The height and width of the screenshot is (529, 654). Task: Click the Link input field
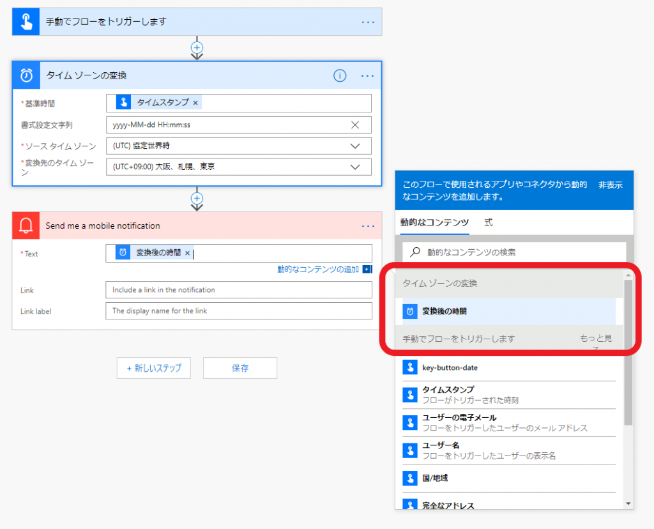pyautogui.click(x=239, y=290)
